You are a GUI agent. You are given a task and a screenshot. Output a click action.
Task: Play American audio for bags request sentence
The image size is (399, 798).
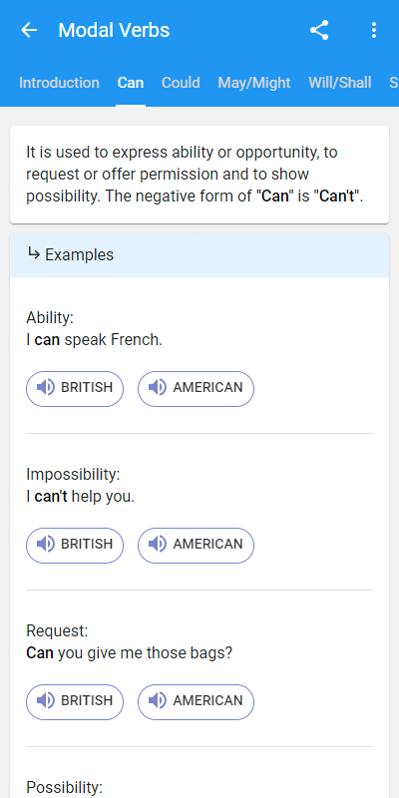point(196,702)
